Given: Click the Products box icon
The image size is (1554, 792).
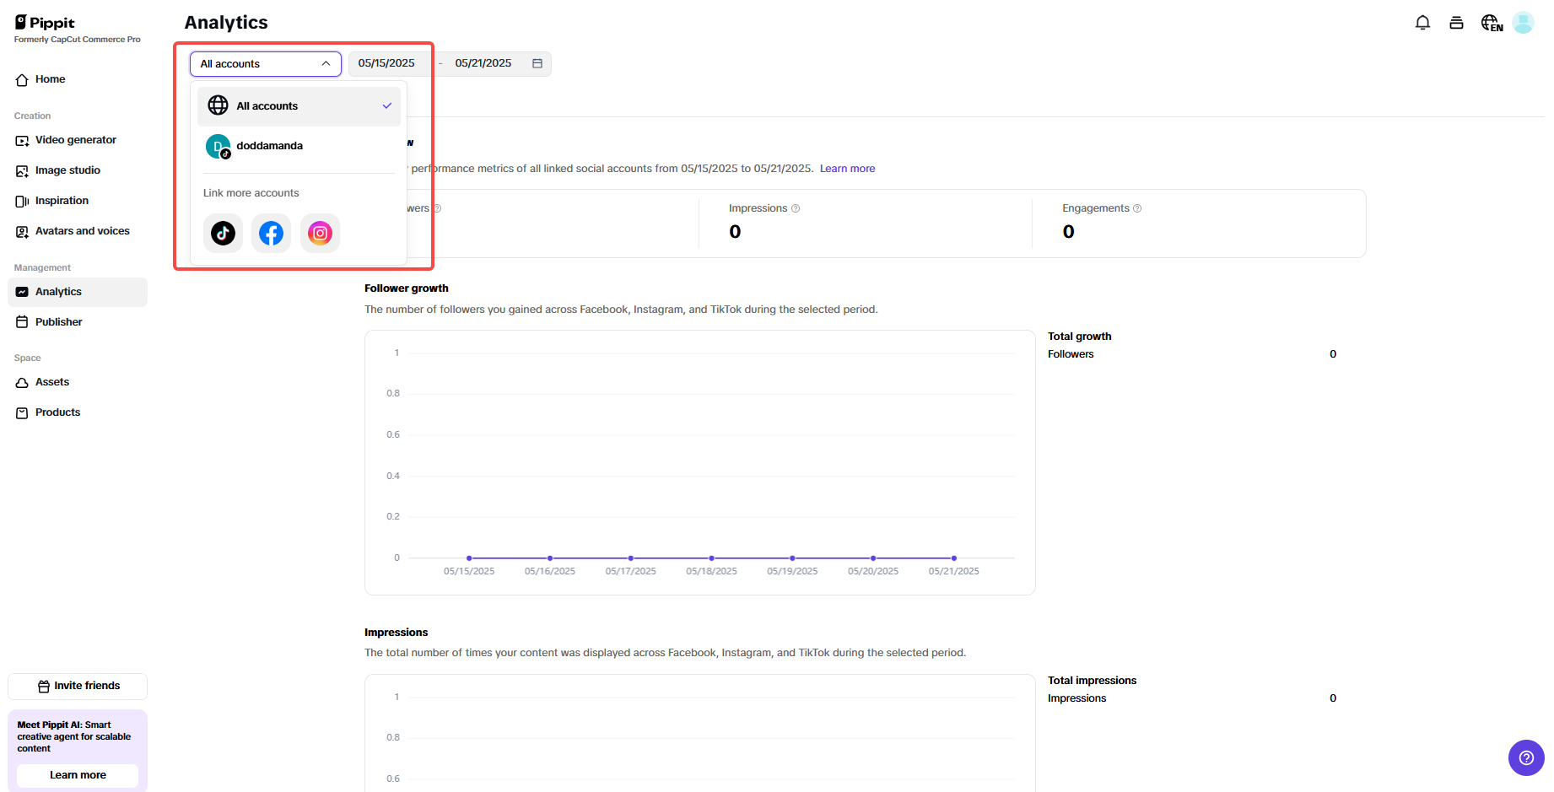Looking at the screenshot, I should (22, 412).
